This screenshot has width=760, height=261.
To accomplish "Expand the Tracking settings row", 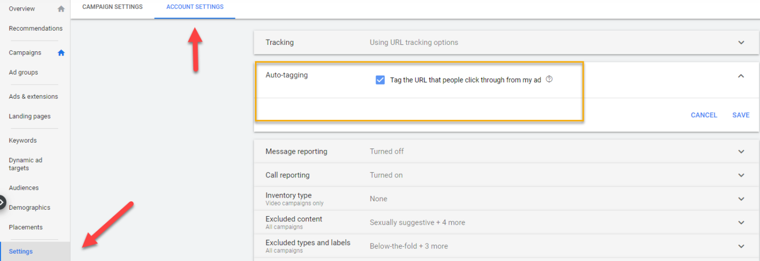I will [741, 43].
